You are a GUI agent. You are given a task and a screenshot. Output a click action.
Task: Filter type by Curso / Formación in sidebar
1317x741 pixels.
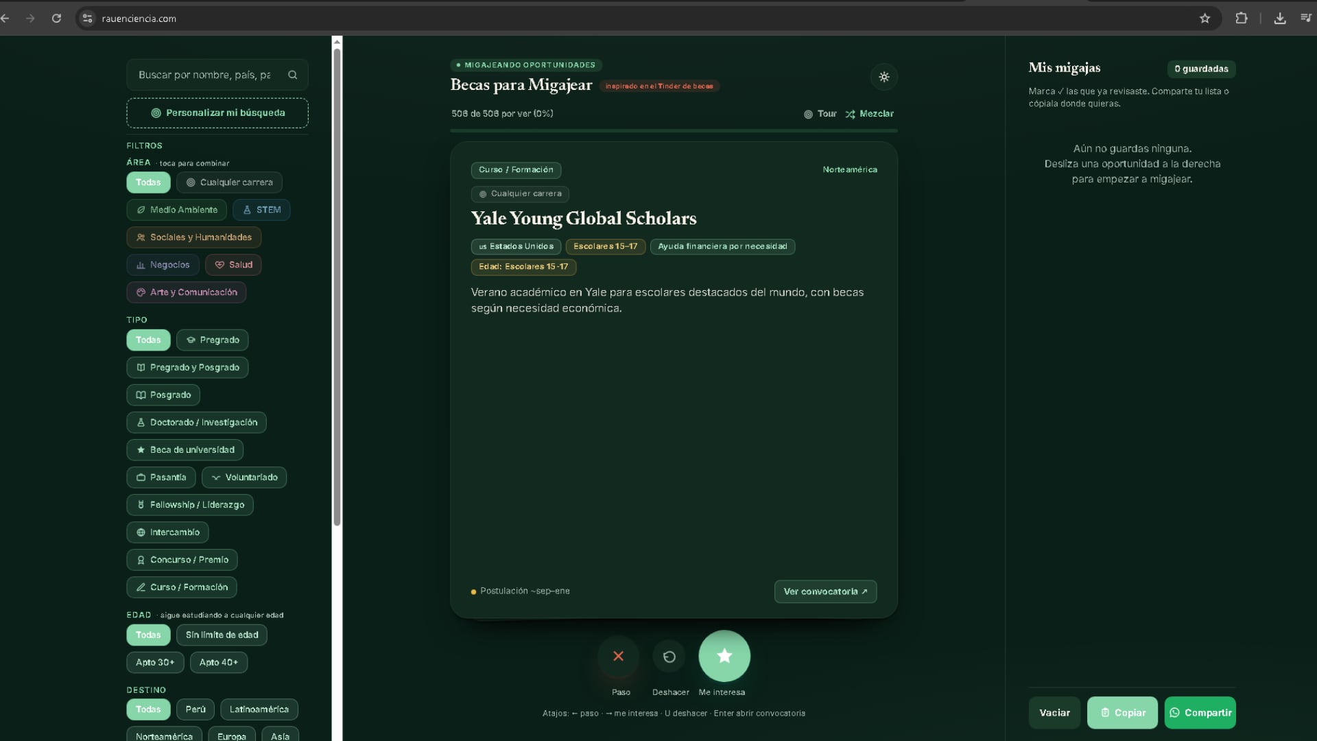point(182,587)
